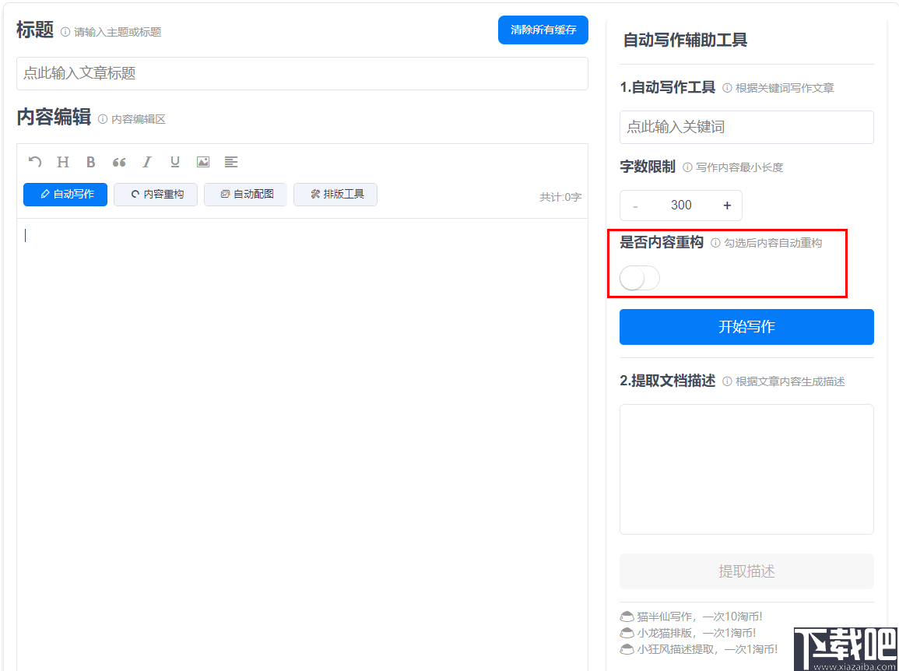Image resolution: width=899 pixels, height=671 pixels.
Task: Select the 排版工具 tab button
Action: (x=335, y=195)
